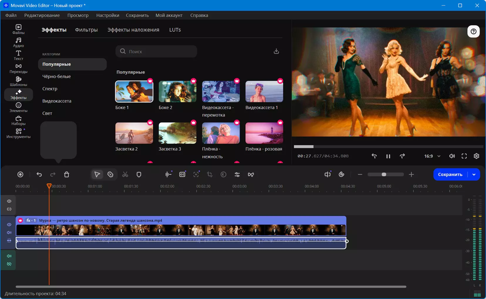Switch to the Эффекты наложения tab
Image resolution: width=486 pixels, height=299 pixels.
point(133,30)
